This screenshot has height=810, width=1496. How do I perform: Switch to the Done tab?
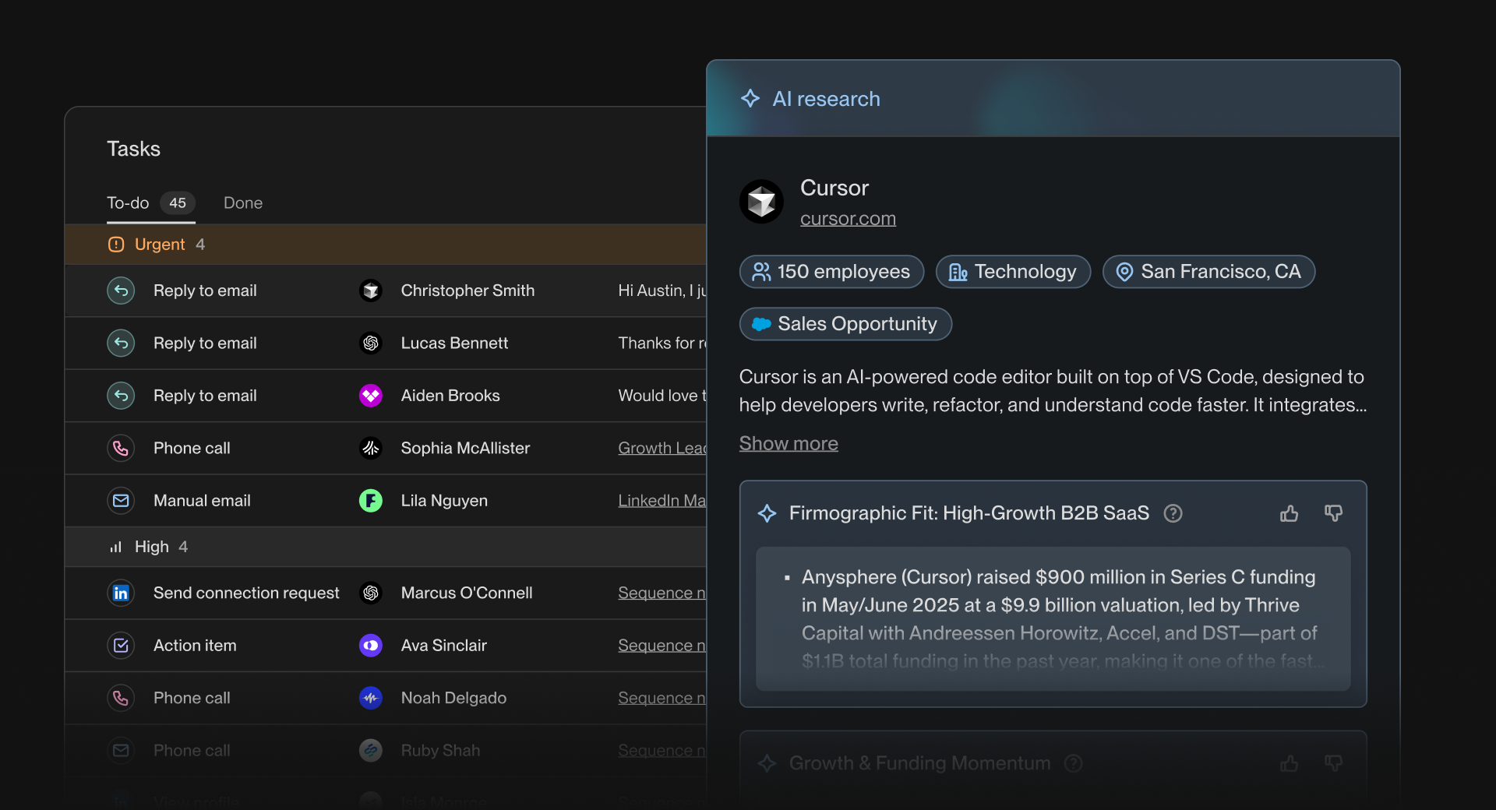tap(243, 202)
